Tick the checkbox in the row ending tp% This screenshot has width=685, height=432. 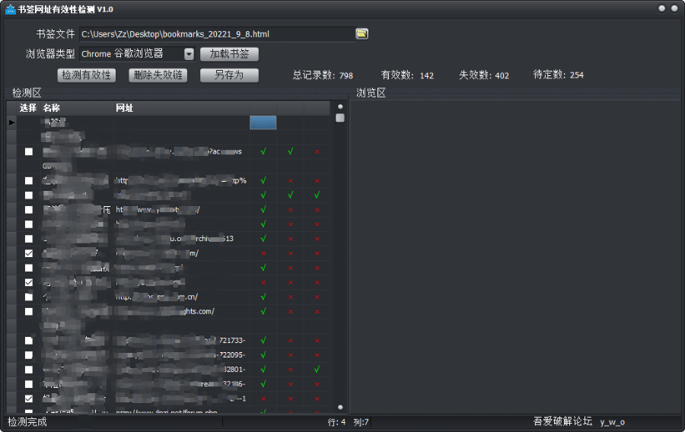[29, 180]
